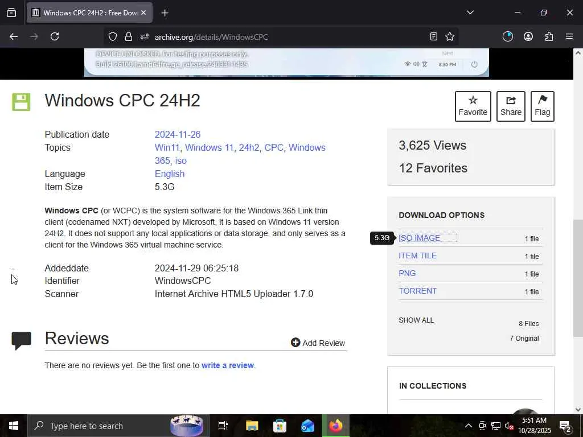Click the Windows CPC 24H2 page title
The width and height of the screenshot is (583, 437).
[x=122, y=100]
